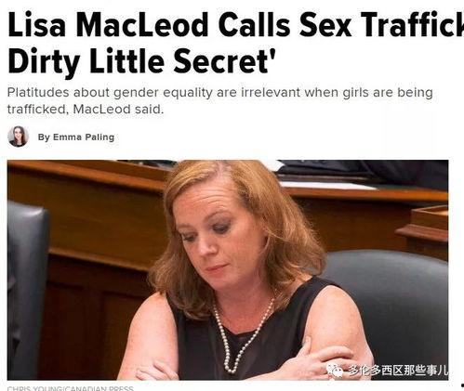Open the main article photo of the woman
Screen dimensions: 464x391
[228, 269]
